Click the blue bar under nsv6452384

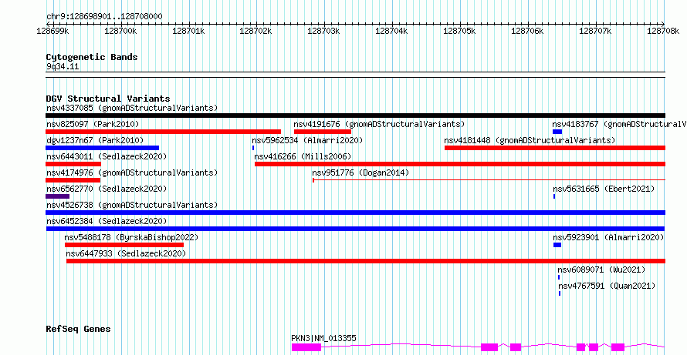coord(355,229)
